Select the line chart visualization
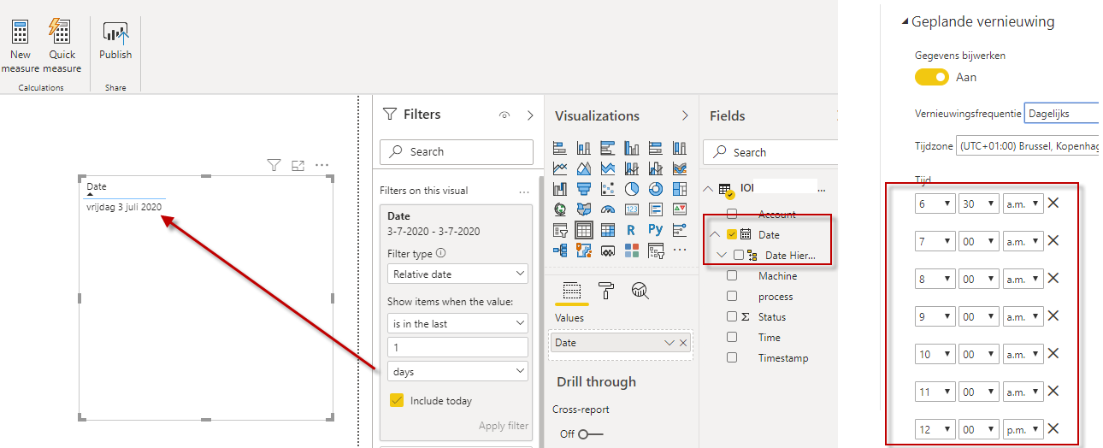1103x448 pixels. coord(560,168)
